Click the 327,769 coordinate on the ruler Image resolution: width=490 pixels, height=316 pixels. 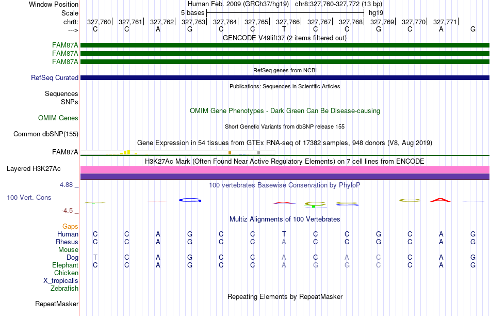coord(382,22)
